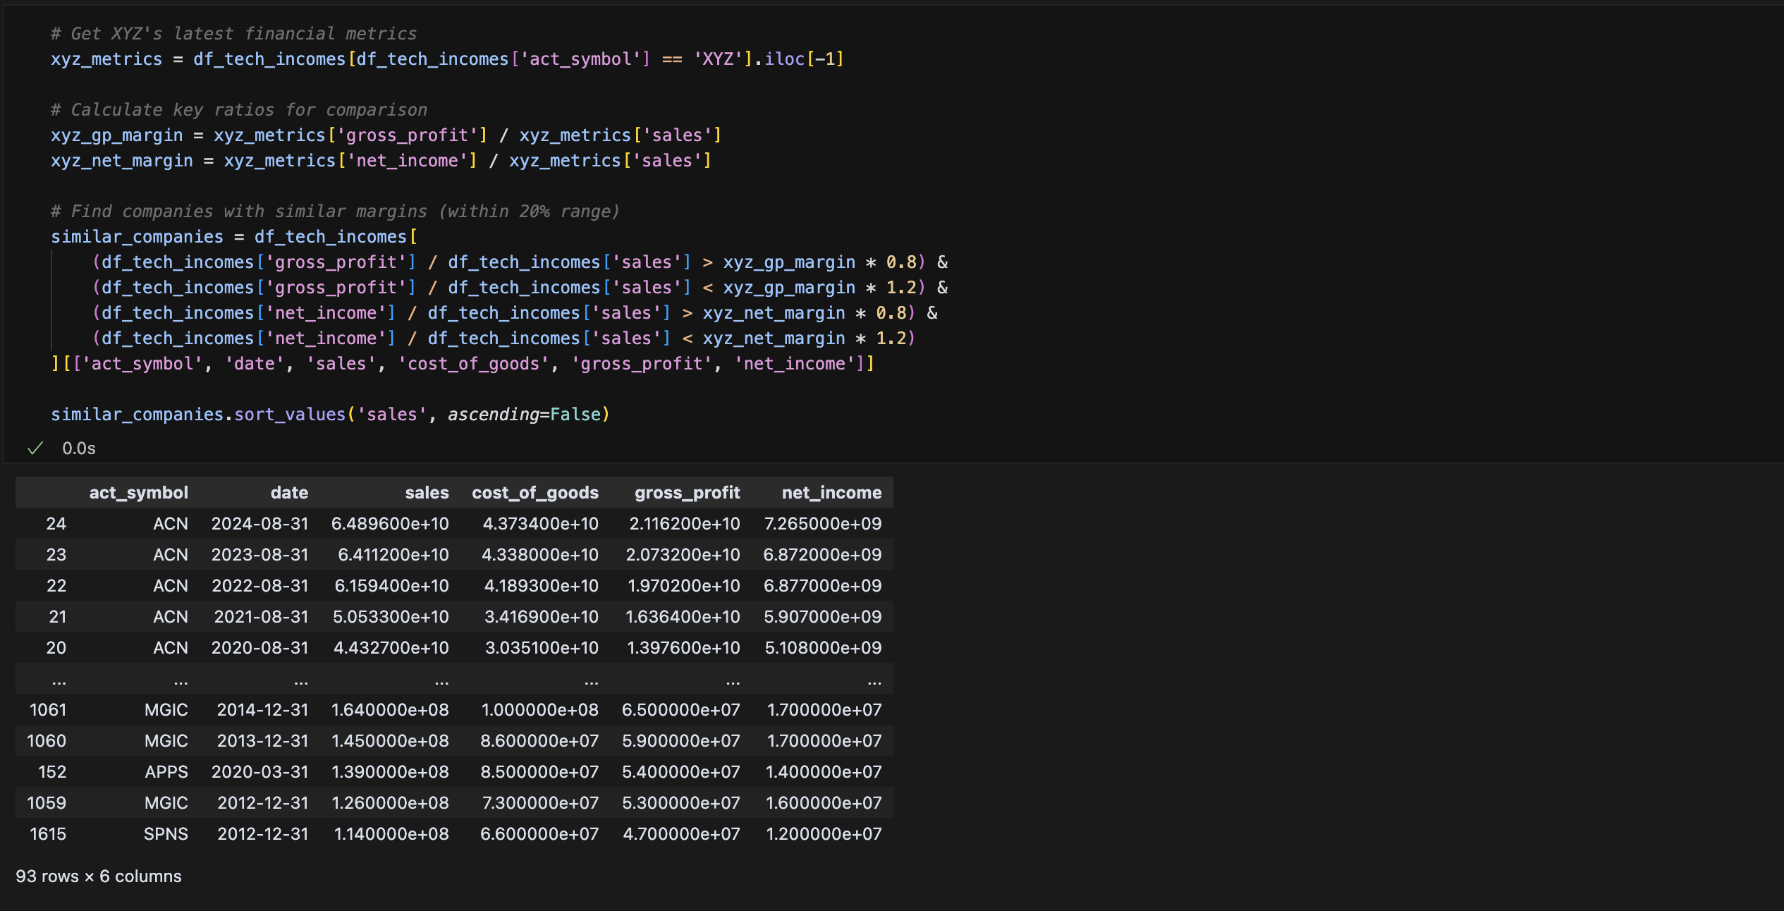Click the 'Find companies with similar margins' comment
The image size is (1784, 911).
pos(335,212)
